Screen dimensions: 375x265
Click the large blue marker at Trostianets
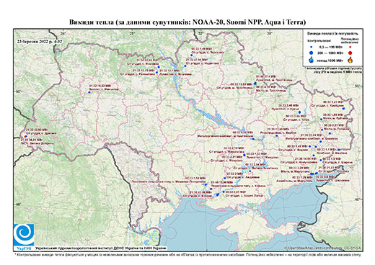(255, 83)
